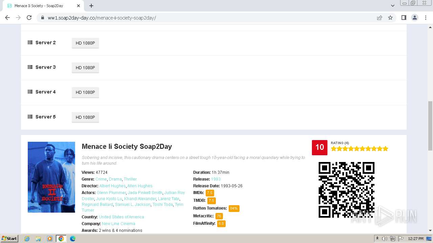This screenshot has width=433, height=243.
Task: Reload the page with the refresh icon
Action: click(x=29, y=18)
